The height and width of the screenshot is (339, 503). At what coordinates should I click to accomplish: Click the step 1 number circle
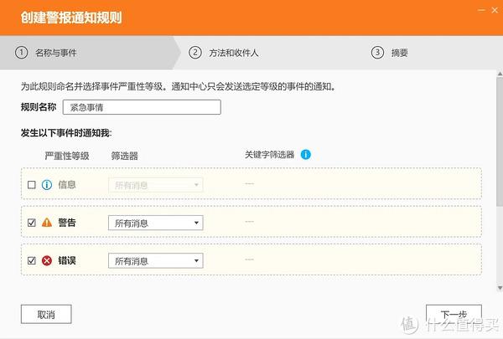[x=21, y=52]
